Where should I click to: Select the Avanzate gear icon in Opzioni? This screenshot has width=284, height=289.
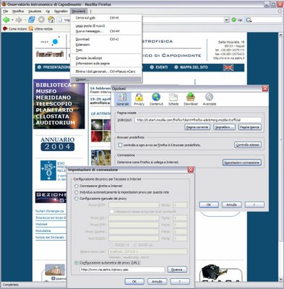click(x=210, y=99)
